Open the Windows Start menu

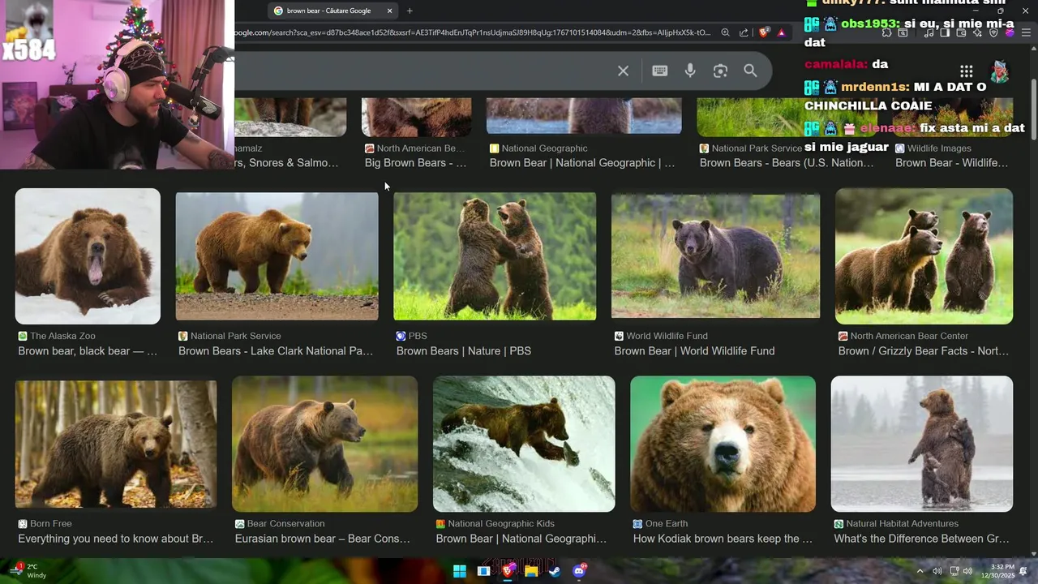[x=459, y=571]
